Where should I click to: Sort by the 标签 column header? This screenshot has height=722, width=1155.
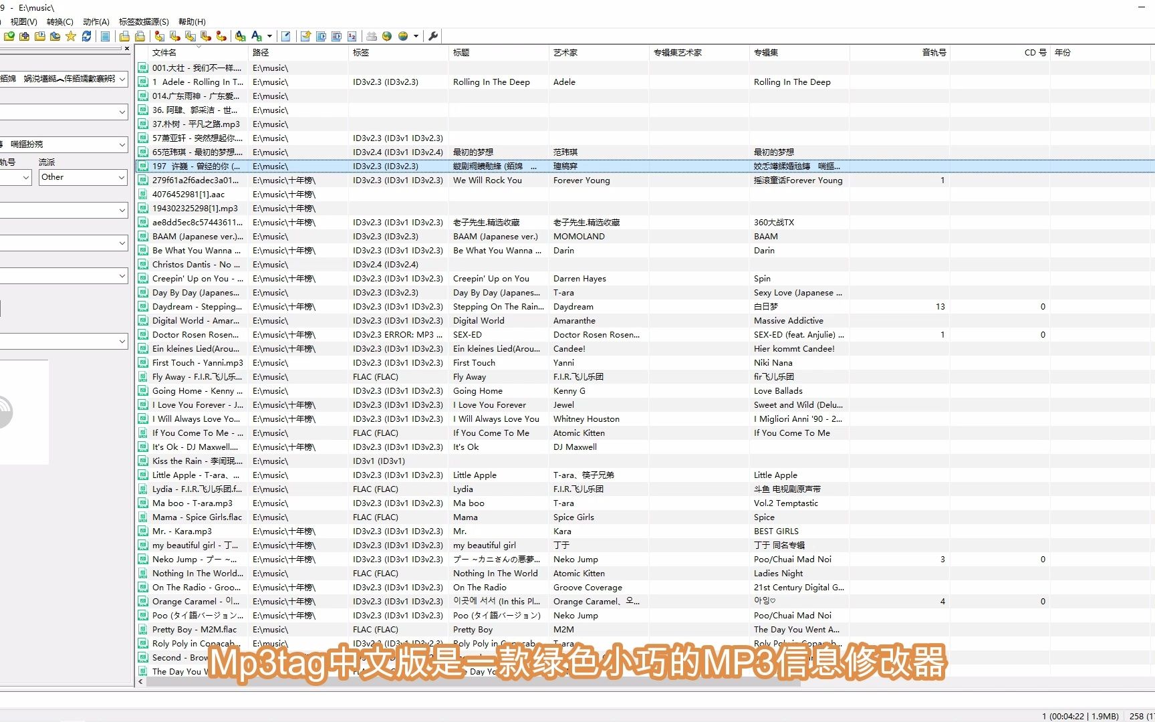(398, 52)
